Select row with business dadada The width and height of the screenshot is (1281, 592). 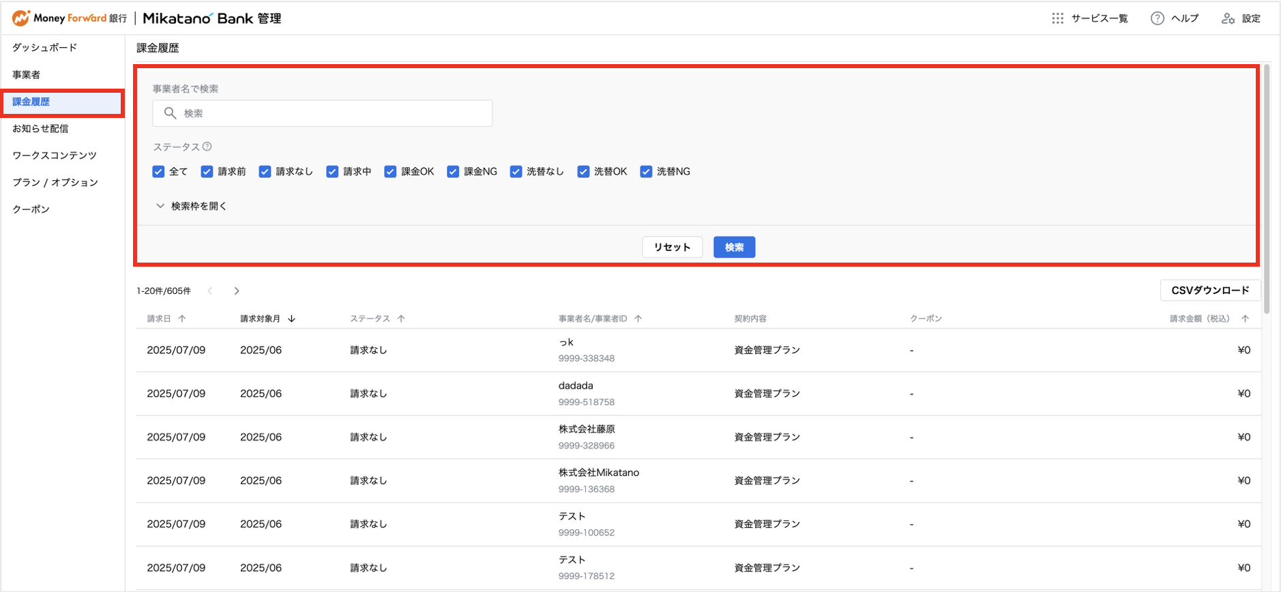[x=698, y=394]
